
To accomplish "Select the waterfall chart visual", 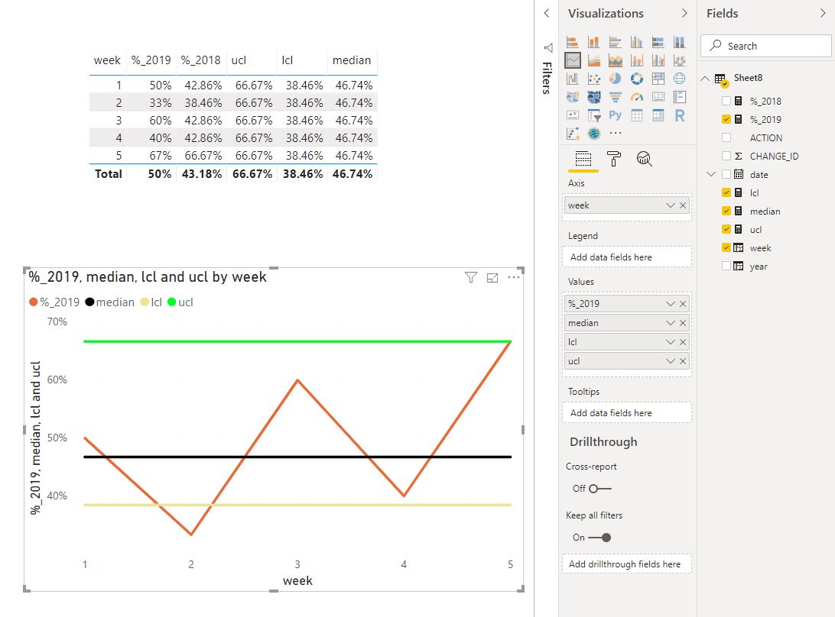I will (x=573, y=79).
